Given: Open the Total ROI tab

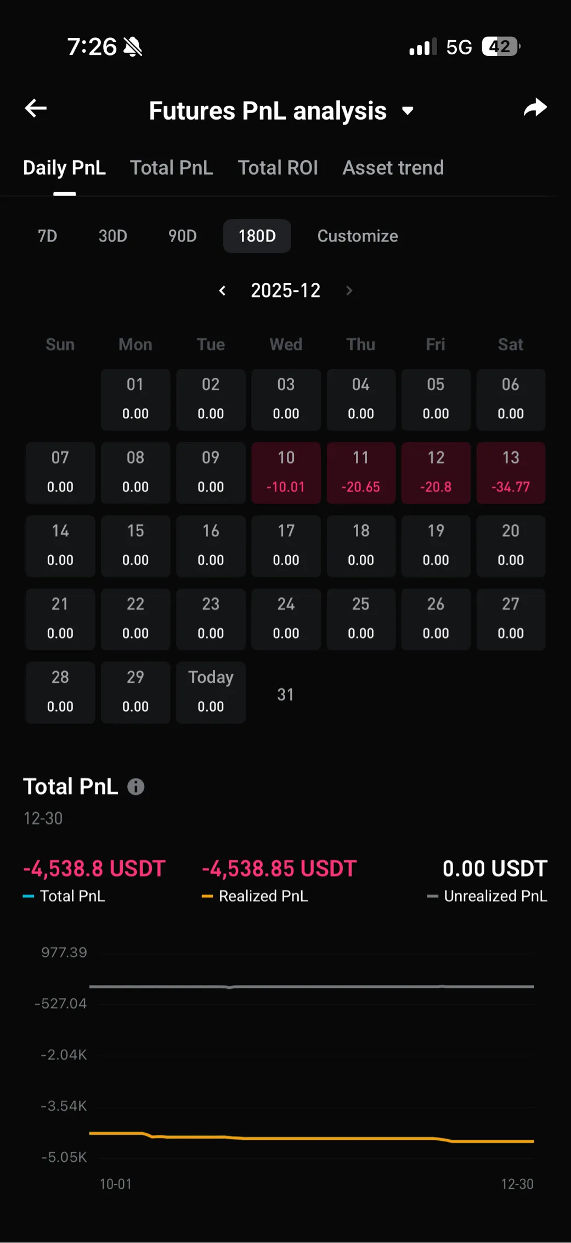Looking at the screenshot, I should (x=278, y=168).
